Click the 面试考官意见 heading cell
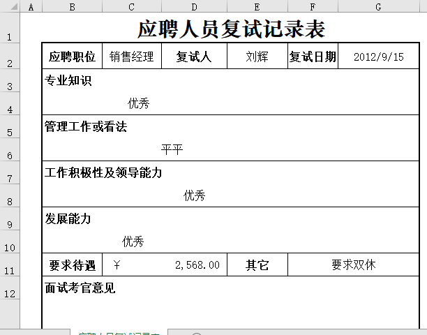 click(80, 288)
